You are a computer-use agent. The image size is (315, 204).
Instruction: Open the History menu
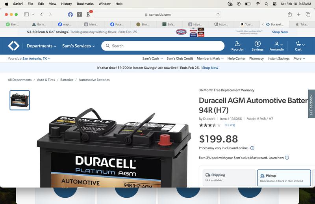point(66,4)
